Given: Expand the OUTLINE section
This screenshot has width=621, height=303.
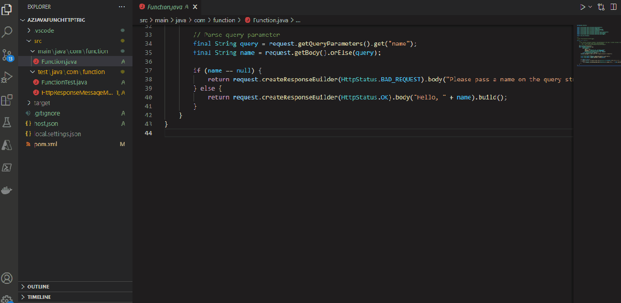Looking at the screenshot, I should click(x=76, y=286).
